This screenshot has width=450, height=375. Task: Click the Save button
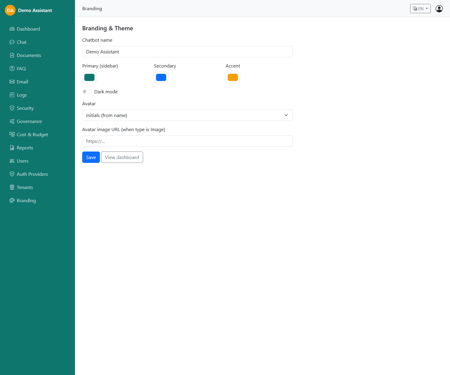(91, 157)
